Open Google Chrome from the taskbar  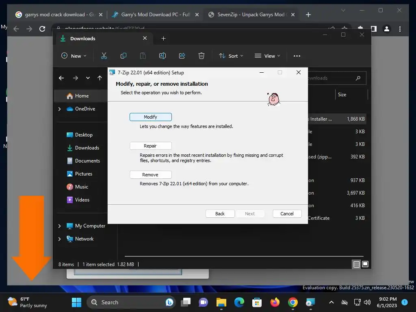click(x=292, y=302)
